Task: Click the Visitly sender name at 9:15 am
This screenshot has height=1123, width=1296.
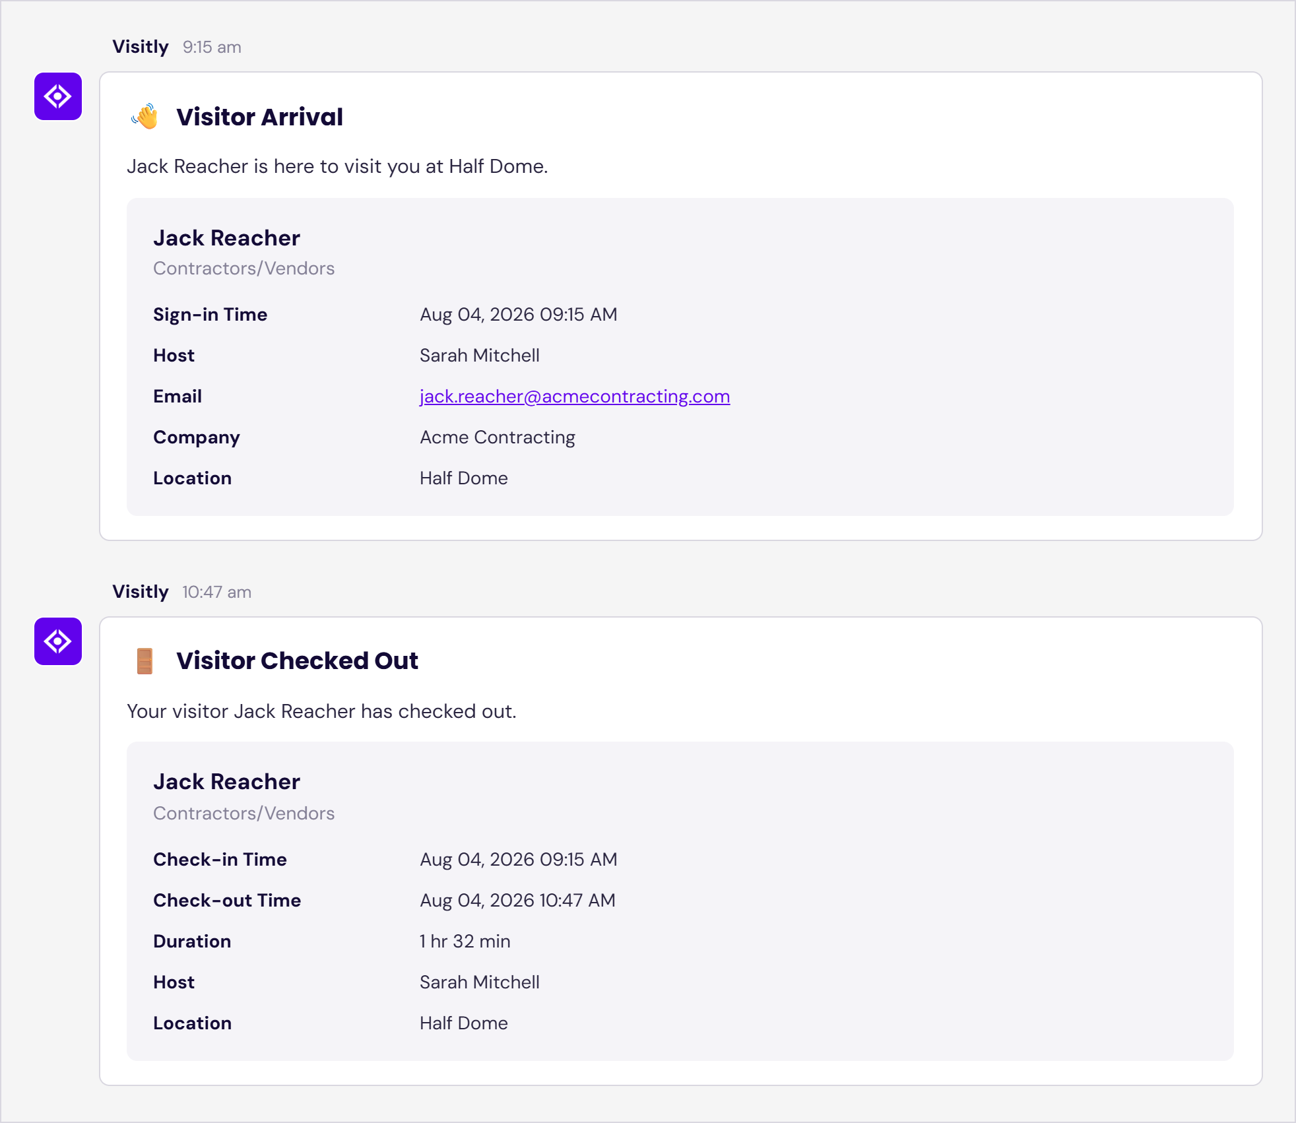Action: point(141,47)
